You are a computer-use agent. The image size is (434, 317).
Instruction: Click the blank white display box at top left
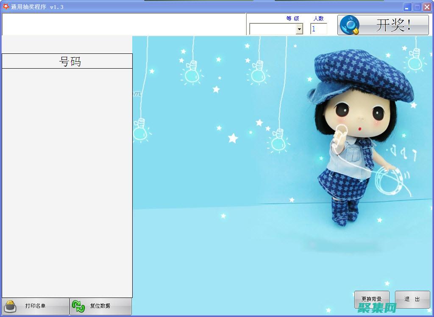[124, 24]
